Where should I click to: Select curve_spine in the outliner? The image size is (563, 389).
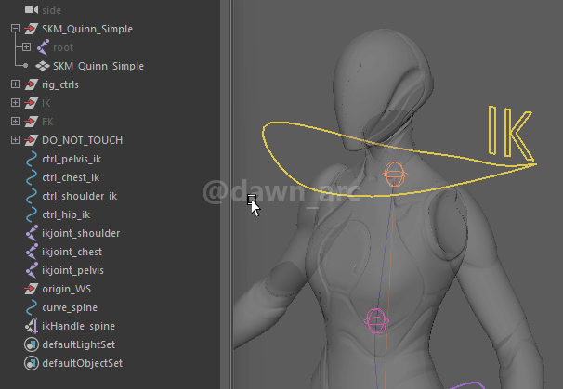tap(70, 308)
